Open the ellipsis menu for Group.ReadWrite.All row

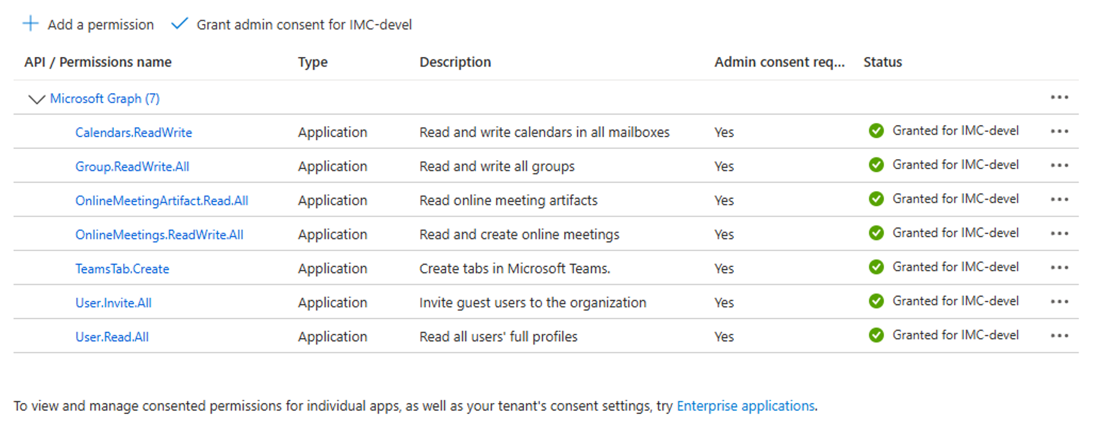[x=1059, y=165]
